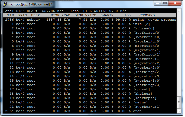Select the [ksoftirqd/1] command
185x117 pixels.
click(147, 54)
